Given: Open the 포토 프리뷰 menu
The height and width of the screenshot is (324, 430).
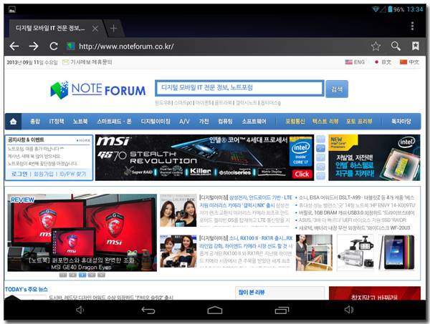Looking at the screenshot, I should [359, 121].
